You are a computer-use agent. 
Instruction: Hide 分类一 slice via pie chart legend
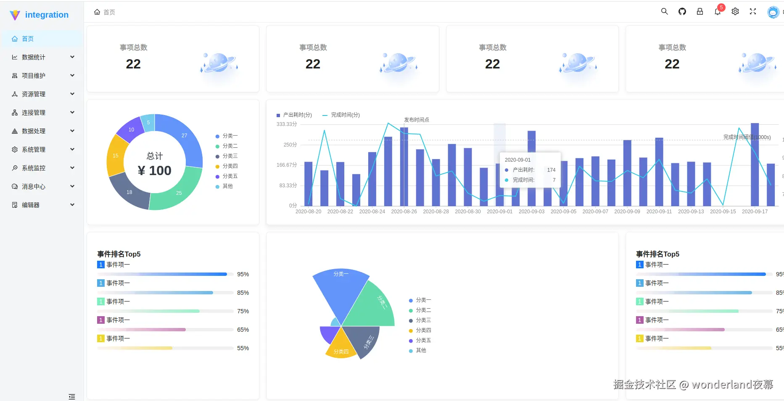click(229, 136)
